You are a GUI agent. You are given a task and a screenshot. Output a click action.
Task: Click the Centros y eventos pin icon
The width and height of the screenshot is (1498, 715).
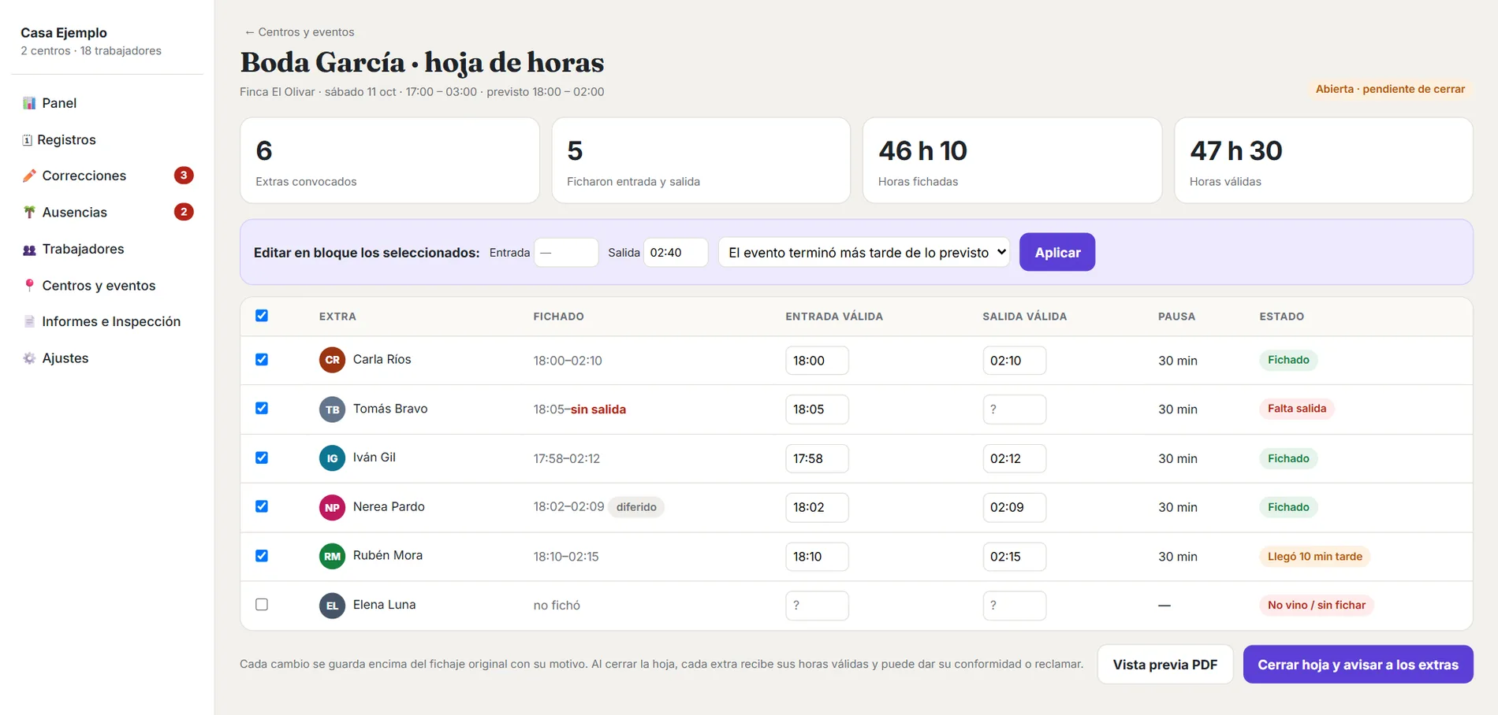pos(29,285)
